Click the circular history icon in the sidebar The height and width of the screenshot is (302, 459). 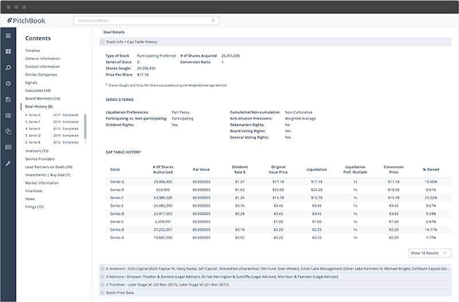[x=8, y=83]
